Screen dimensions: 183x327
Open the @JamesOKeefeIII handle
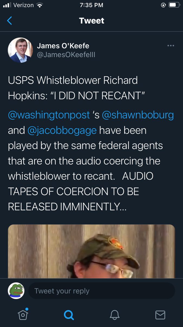66,55
